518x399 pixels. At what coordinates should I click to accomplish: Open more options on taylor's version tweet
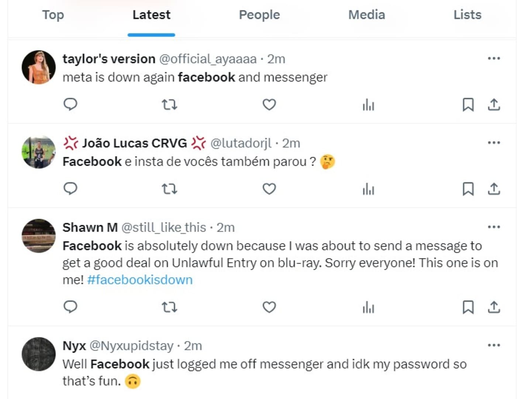tap(493, 58)
